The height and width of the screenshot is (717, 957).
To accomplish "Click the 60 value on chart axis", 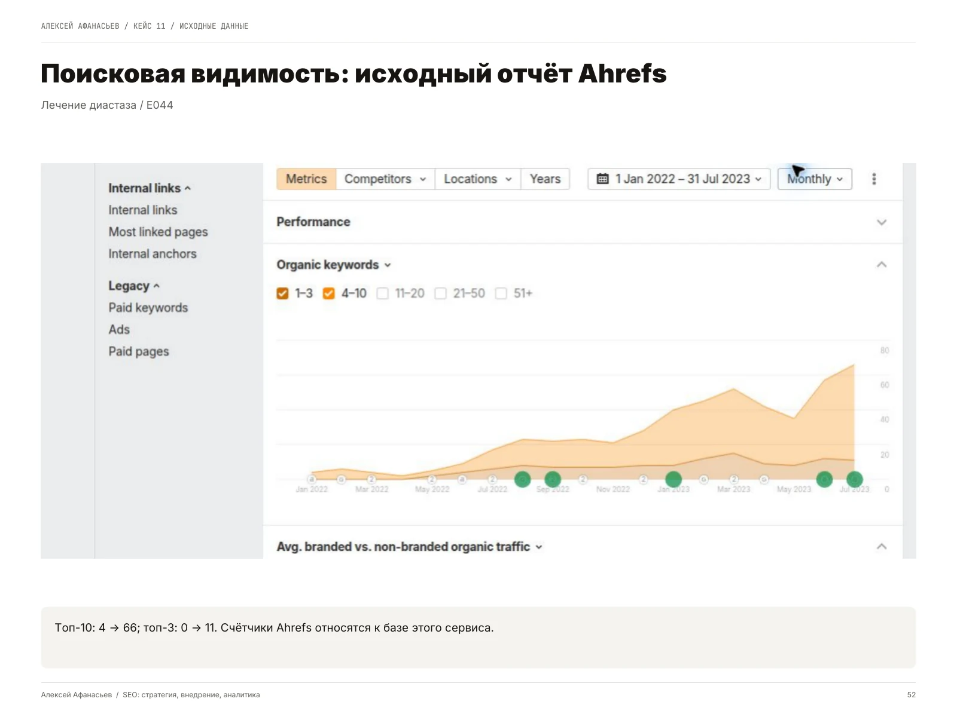I will [885, 385].
